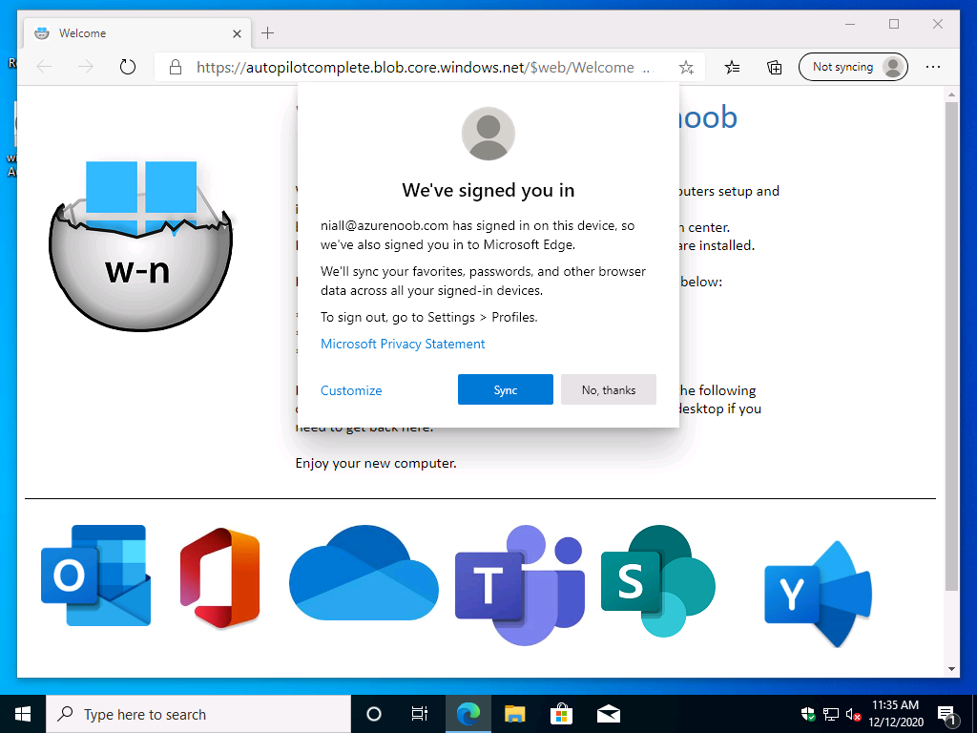This screenshot has width=977, height=733.
Task: Open Cortana from the taskbar
Action: (374, 714)
